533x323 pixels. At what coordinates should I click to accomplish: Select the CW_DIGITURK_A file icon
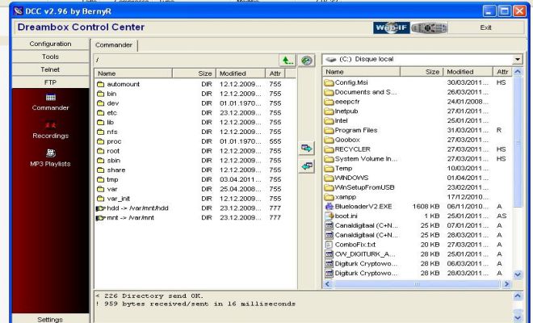point(329,254)
